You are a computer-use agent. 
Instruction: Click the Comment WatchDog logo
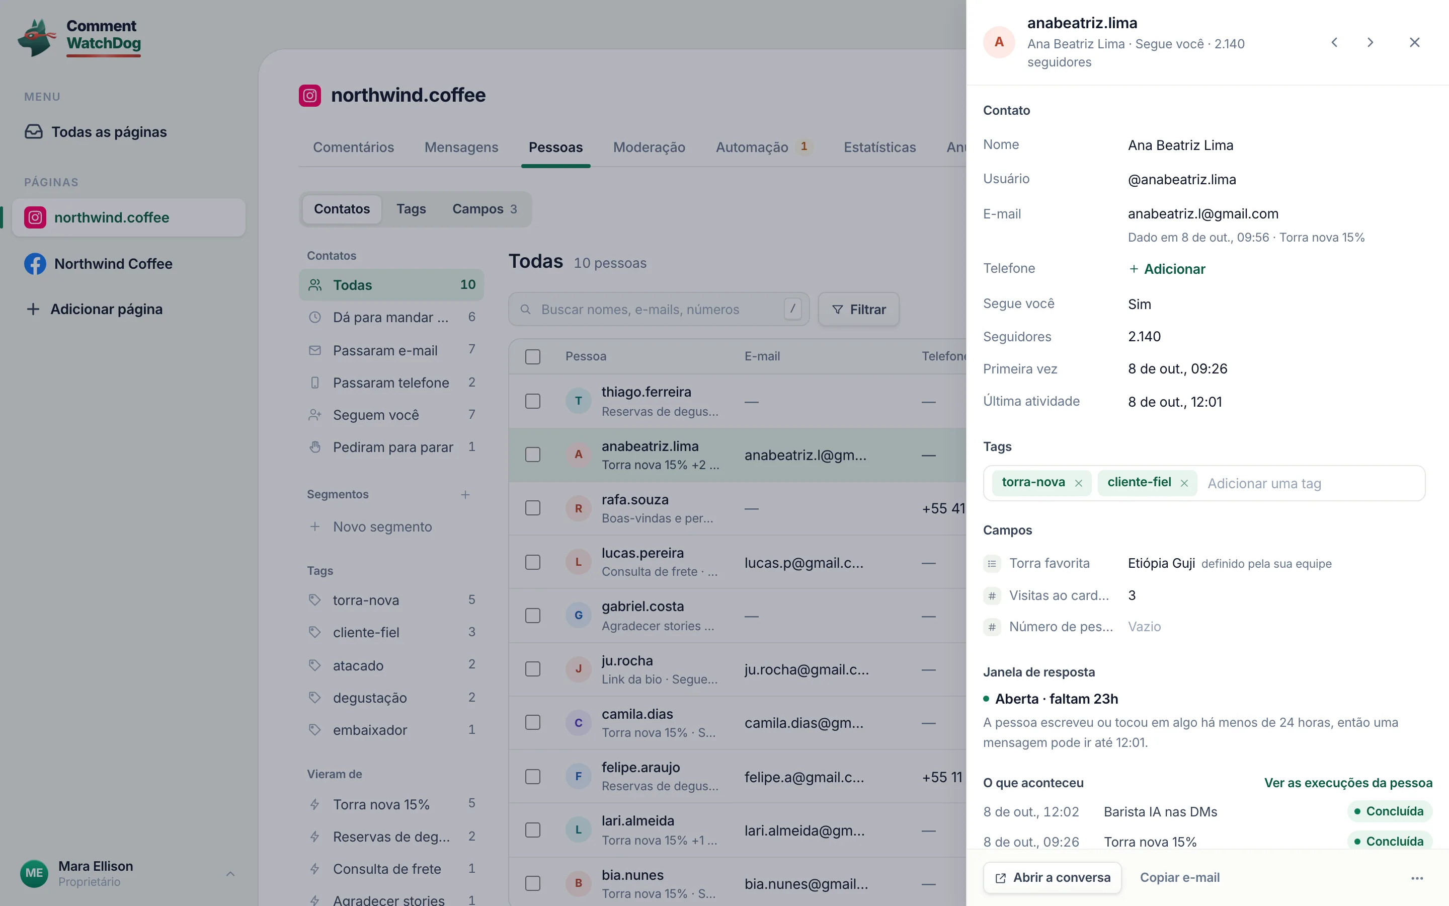coord(79,37)
